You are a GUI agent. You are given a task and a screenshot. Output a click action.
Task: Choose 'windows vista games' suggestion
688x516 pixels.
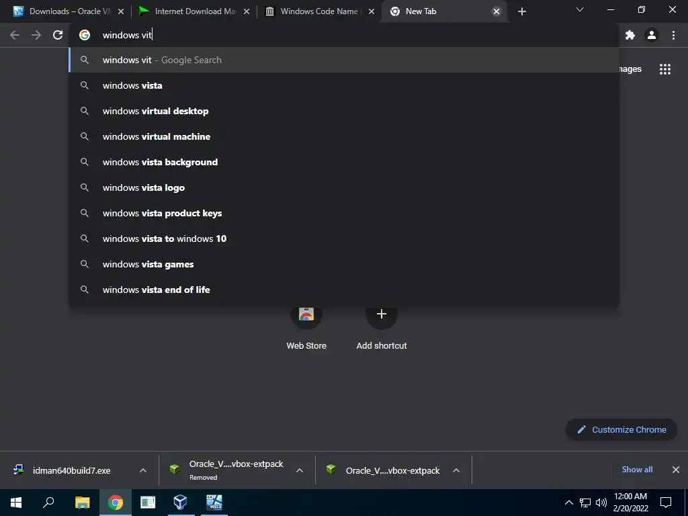tap(343, 264)
